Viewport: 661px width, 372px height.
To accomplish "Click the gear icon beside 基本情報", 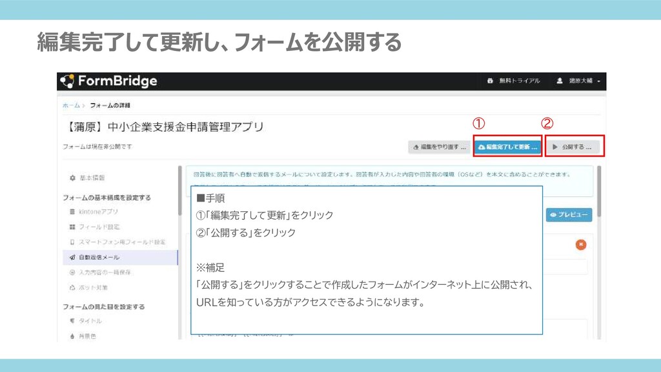I will [72, 178].
